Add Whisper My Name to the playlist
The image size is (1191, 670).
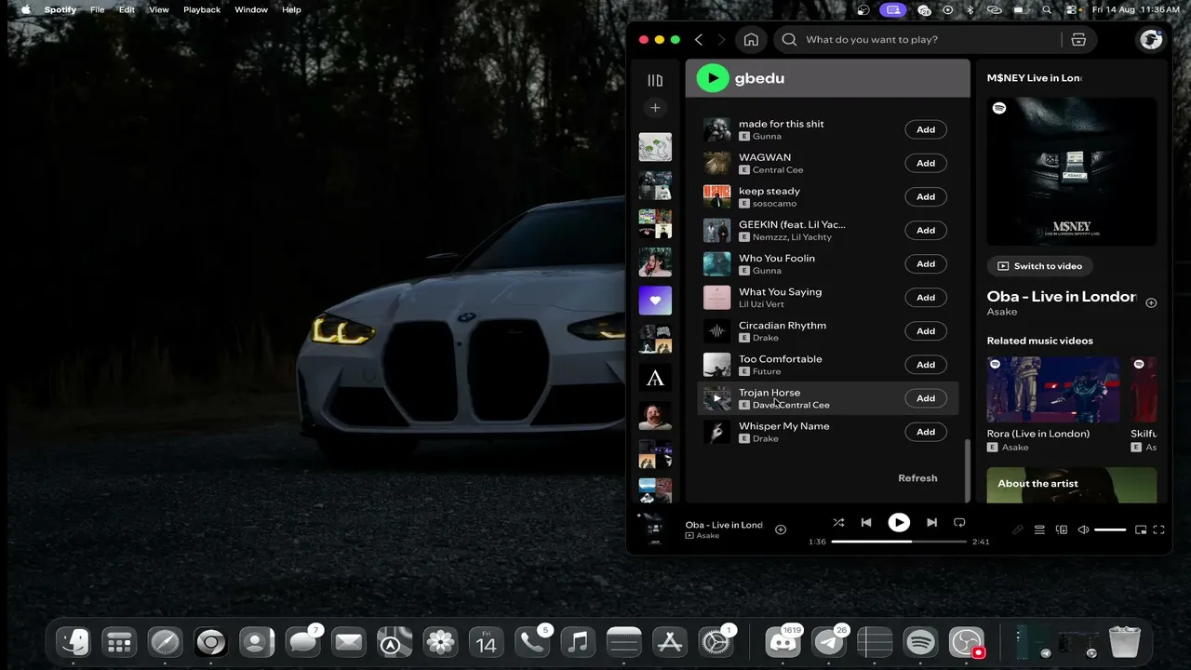point(926,432)
